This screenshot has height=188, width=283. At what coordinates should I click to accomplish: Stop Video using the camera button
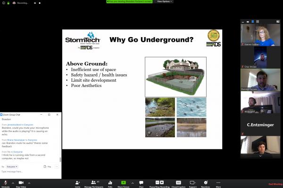(x=21, y=184)
